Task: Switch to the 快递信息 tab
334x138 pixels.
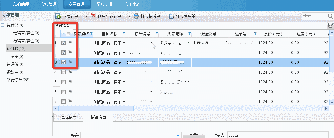Action: click(98, 117)
